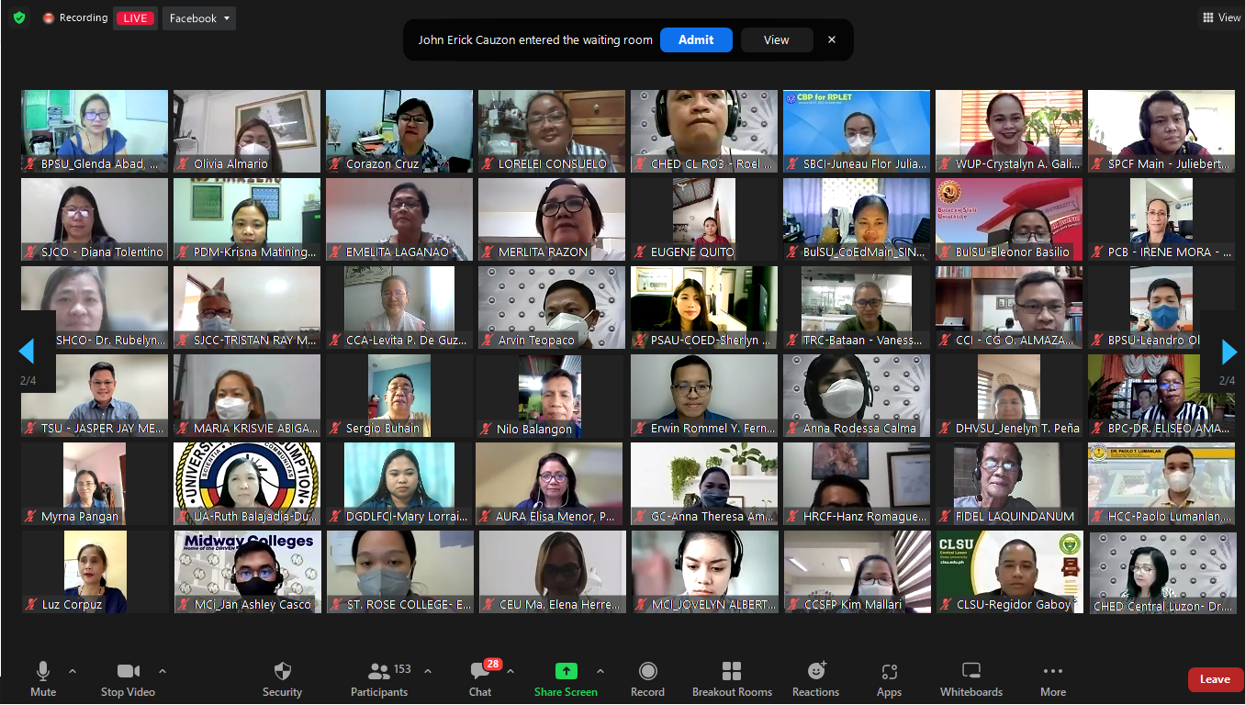Click the EMELITA LAGANAO name label
Image resolution: width=1245 pixels, height=705 pixels.
pyautogui.click(x=398, y=252)
